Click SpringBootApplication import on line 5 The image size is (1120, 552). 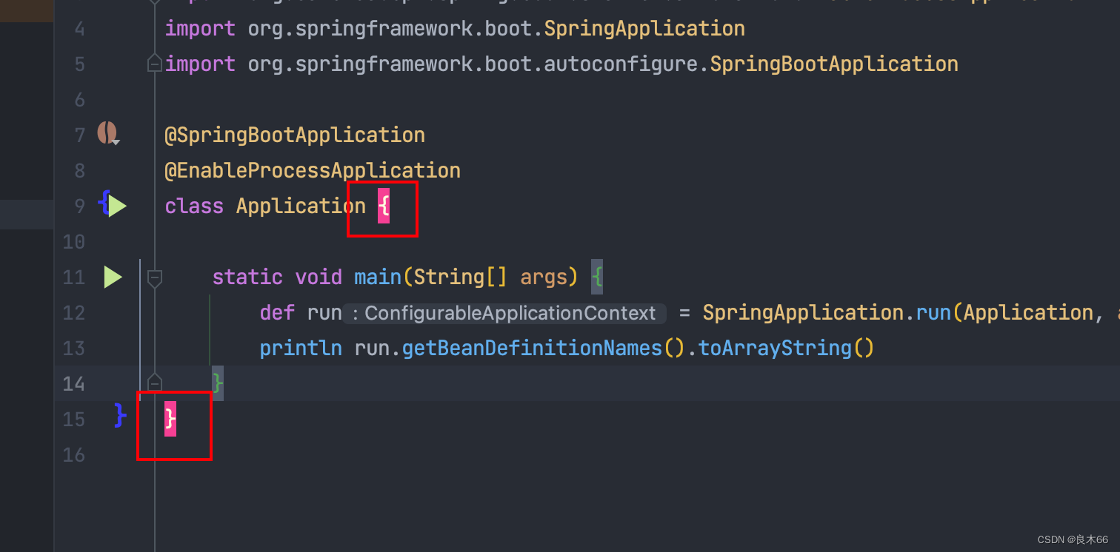[x=834, y=64]
